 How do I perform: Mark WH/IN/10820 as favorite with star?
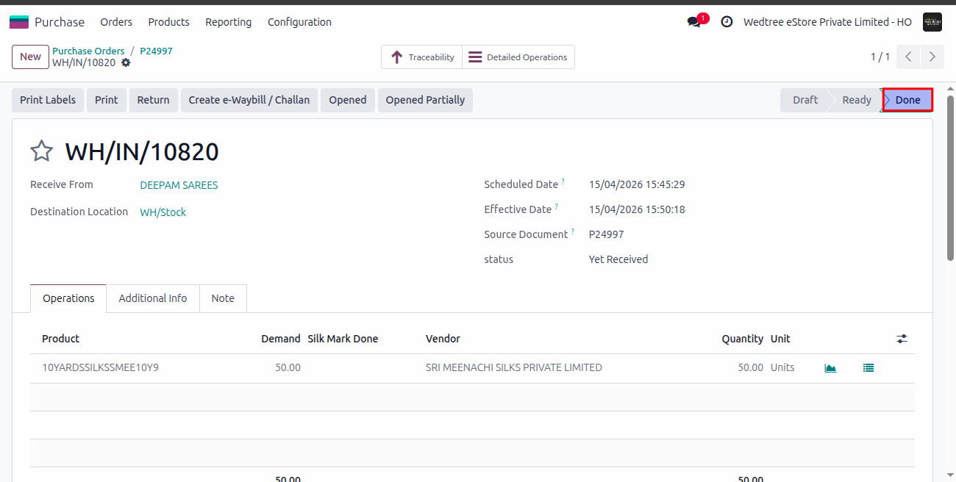tap(42, 151)
